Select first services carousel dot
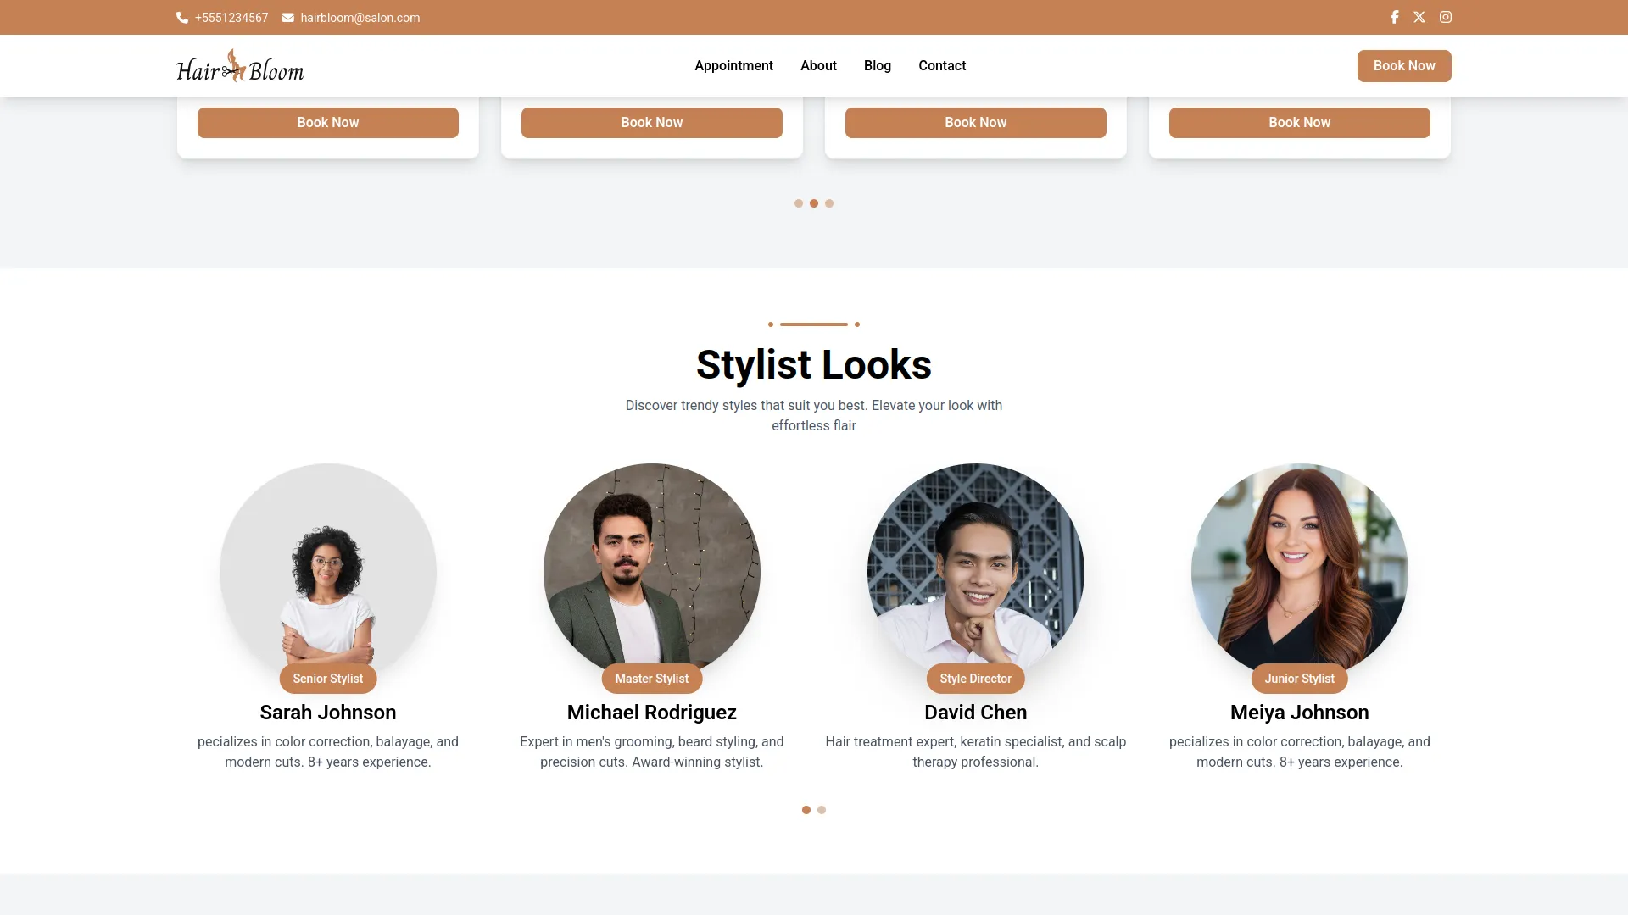 (x=799, y=203)
